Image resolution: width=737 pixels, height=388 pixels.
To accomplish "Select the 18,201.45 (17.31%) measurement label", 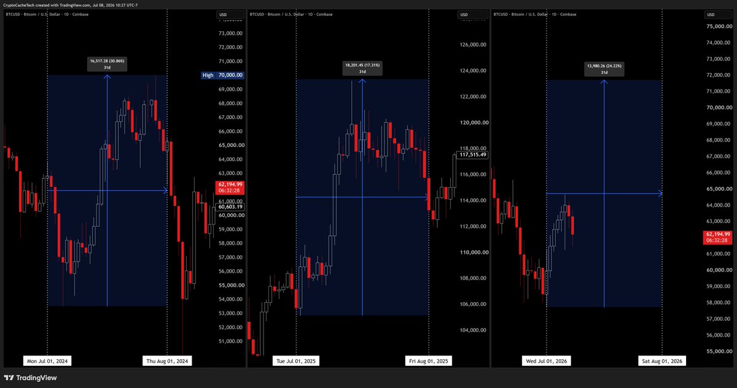I will 362,67.
